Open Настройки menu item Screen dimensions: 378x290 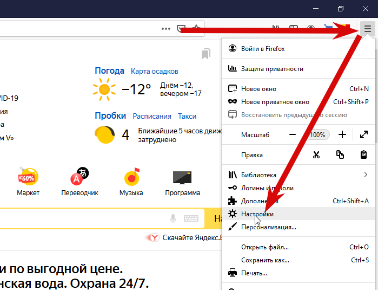tap(299, 214)
